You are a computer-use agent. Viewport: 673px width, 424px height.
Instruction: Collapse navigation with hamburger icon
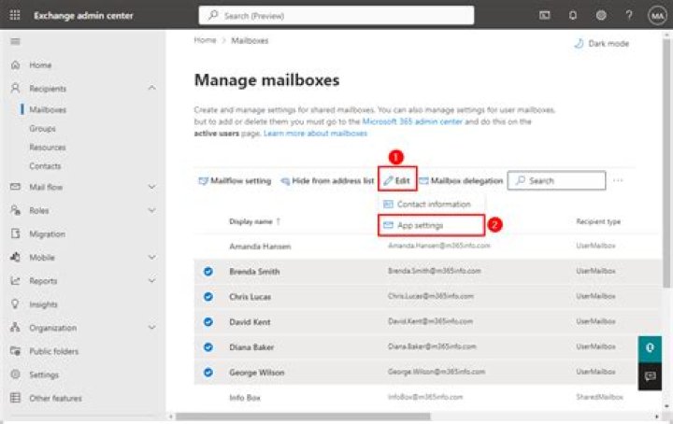pos(16,42)
